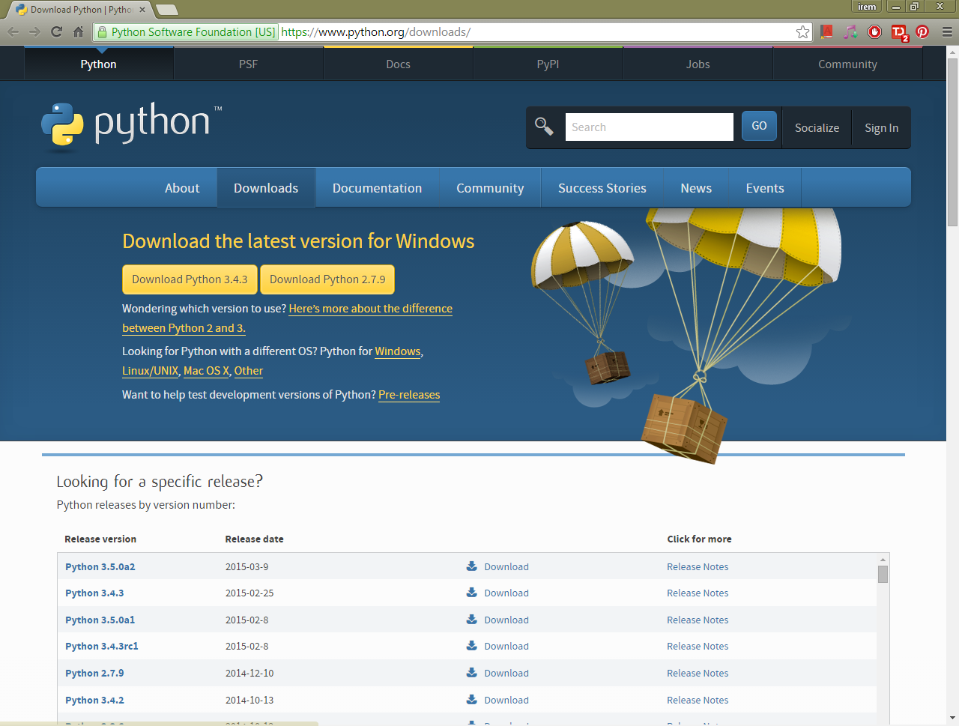Select the PSF top tab
This screenshot has height=726, width=959.
point(248,64)
